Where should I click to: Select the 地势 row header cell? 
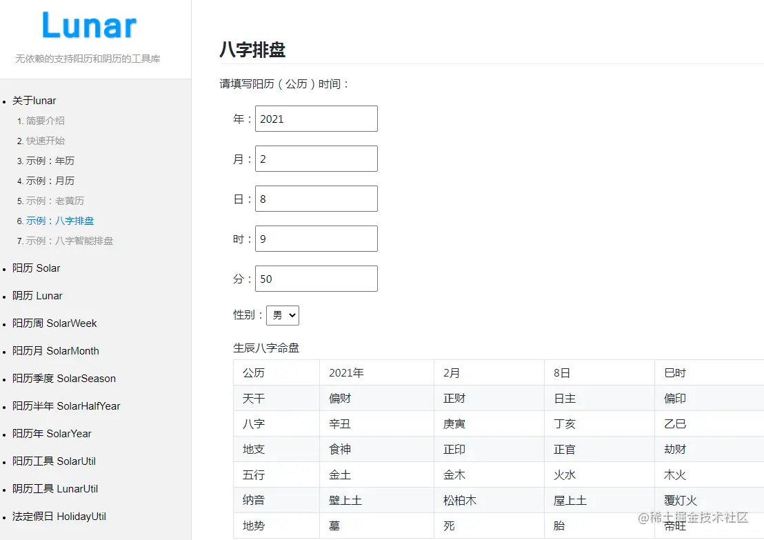pyautogui.click(x=277, y=526)
